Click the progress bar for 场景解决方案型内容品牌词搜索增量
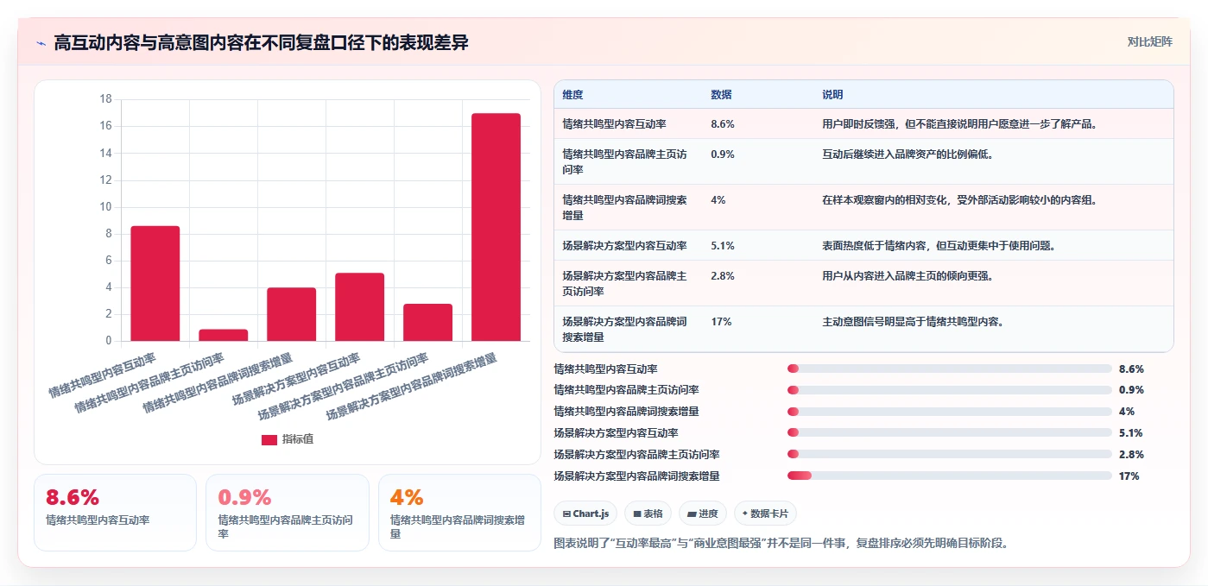The height and width of the screenshot is (586, 1208). [950, 476]
